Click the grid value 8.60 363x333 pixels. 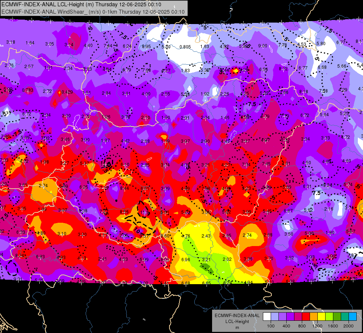165,236
